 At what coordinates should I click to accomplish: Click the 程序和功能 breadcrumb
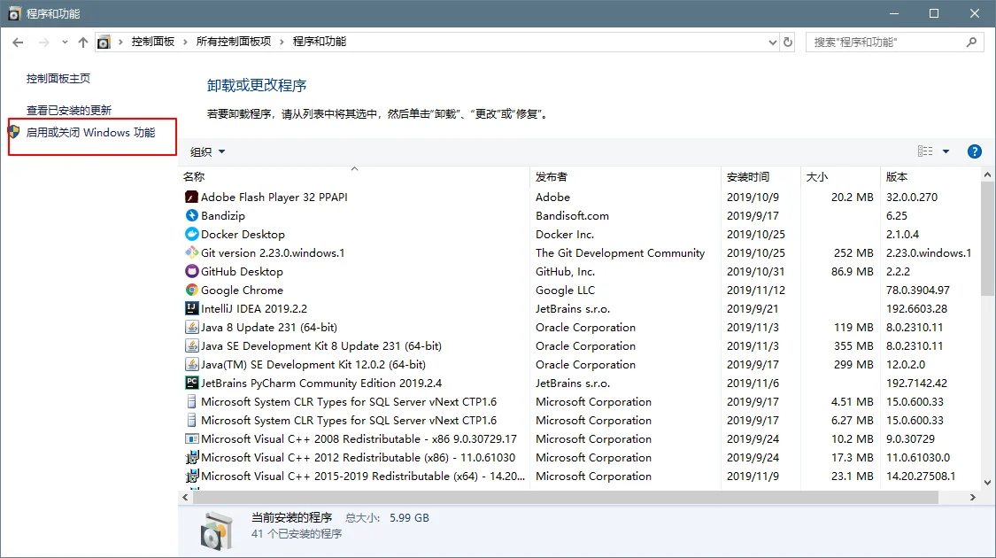pos(320,42)
